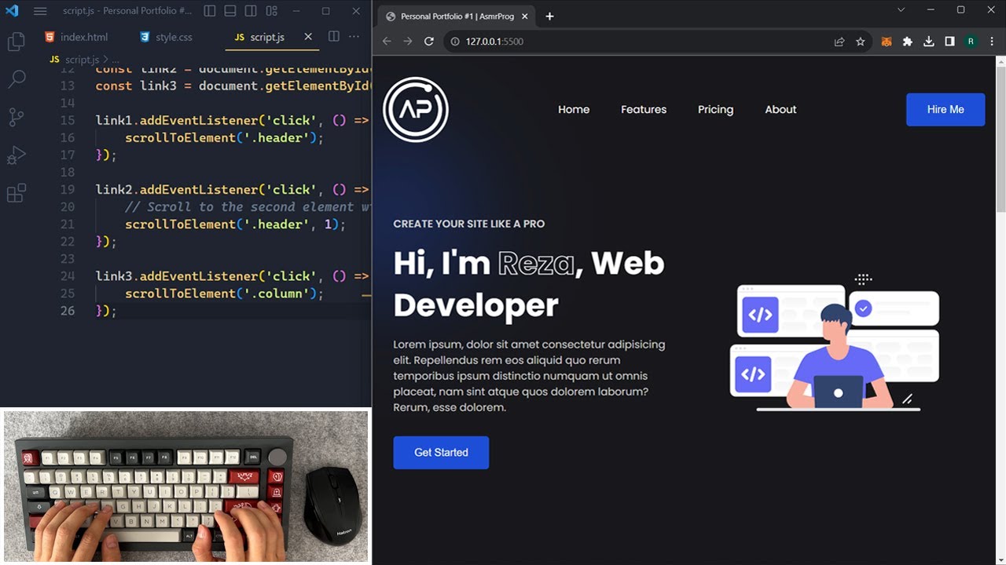The height and width of the screenshot is (565, 1006).
Task: Minimize the Chrome window
Action: (931, 10)
